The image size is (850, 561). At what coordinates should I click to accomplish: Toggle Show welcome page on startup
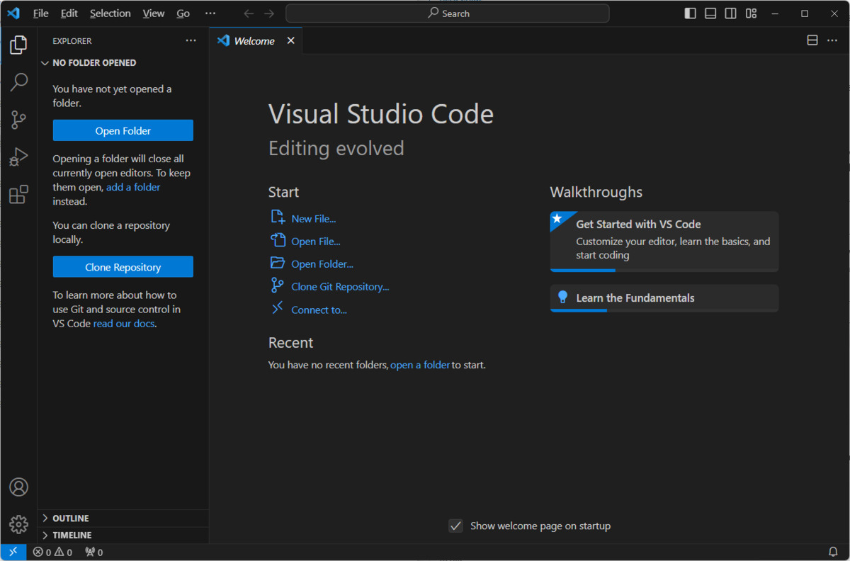[x=455, y=526]
